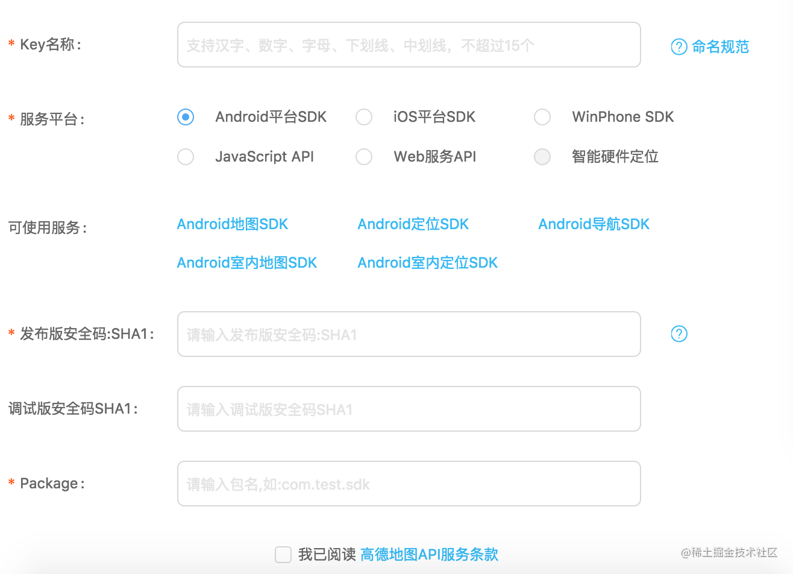Open the Android导航SDK service link

(x=594, y=224)
